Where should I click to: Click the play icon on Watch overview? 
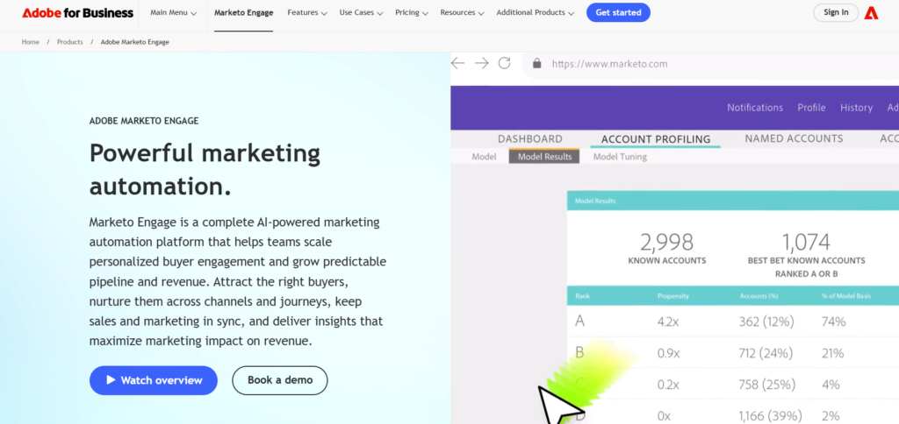coord(111,380)
